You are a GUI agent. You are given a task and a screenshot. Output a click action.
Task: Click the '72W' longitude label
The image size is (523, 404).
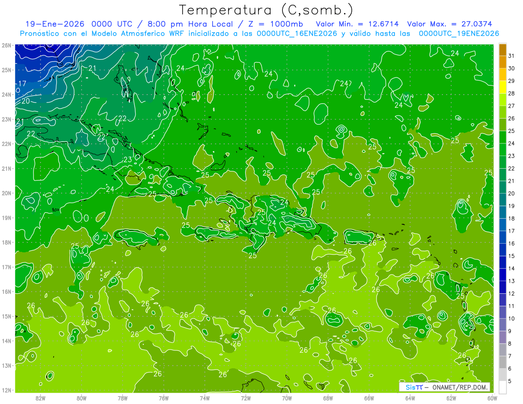[246, 398]
